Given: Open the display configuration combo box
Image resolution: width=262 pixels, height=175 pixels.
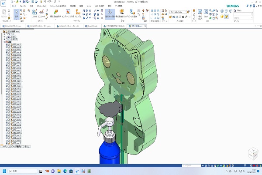Looking at the screenshot, I should click(x=178, y=12).
